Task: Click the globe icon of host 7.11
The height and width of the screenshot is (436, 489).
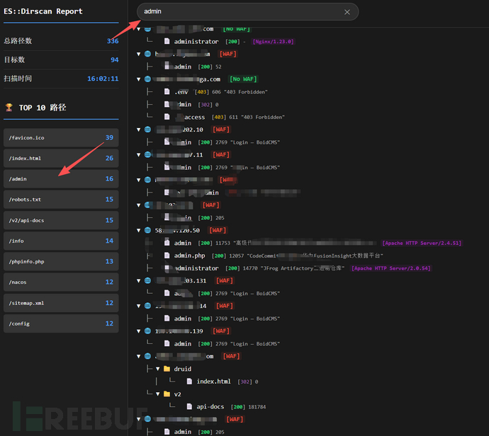Action: pos(148,155)
